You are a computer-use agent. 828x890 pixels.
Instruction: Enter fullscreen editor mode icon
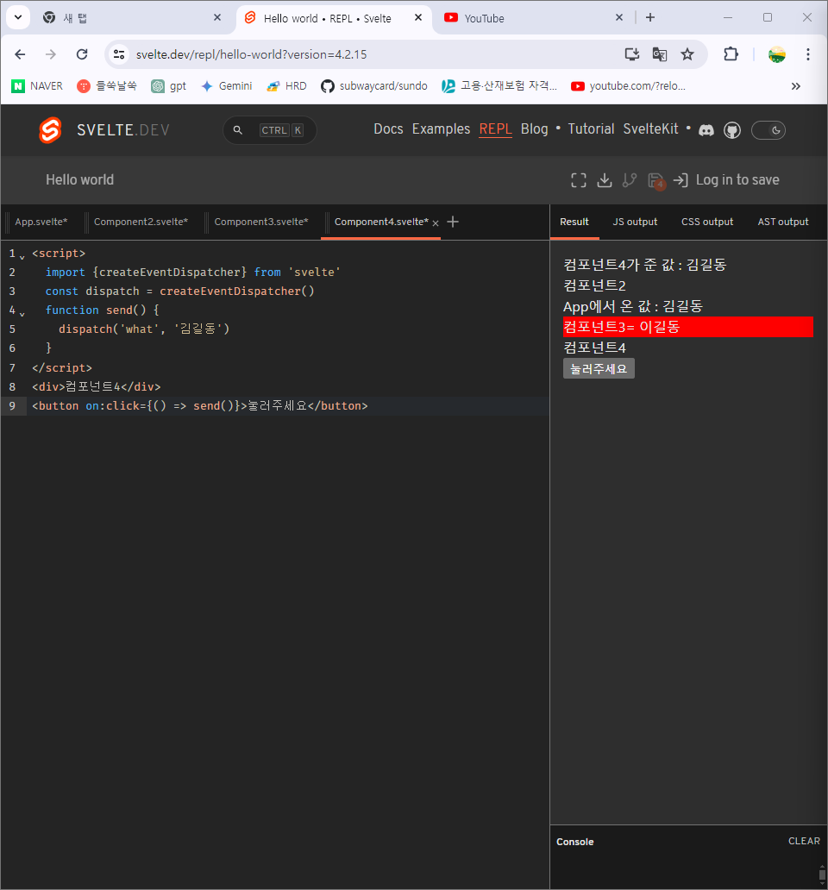(x=578, y=180)
